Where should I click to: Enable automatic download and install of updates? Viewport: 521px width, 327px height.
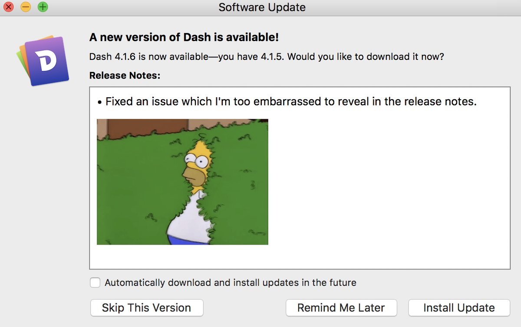pyautogui.click(x=95, y=282)
